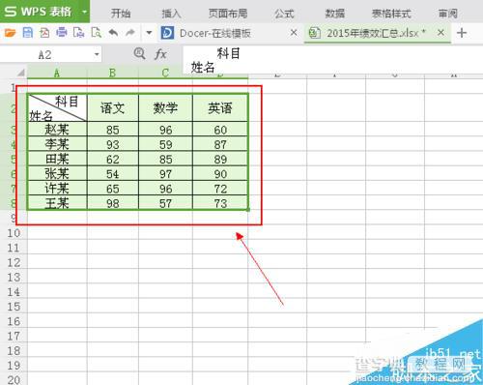
Task: Click the Save icon in the toolbar
Action: pos(28,33)
